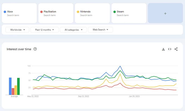The width and height of the screenshot is (185, 111).
Task: Click the yellow Nintendo color dot
Action: pyautogui.click(x=78, y=12)
